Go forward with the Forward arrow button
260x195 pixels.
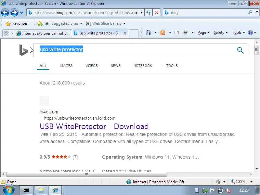coord(14,13)
